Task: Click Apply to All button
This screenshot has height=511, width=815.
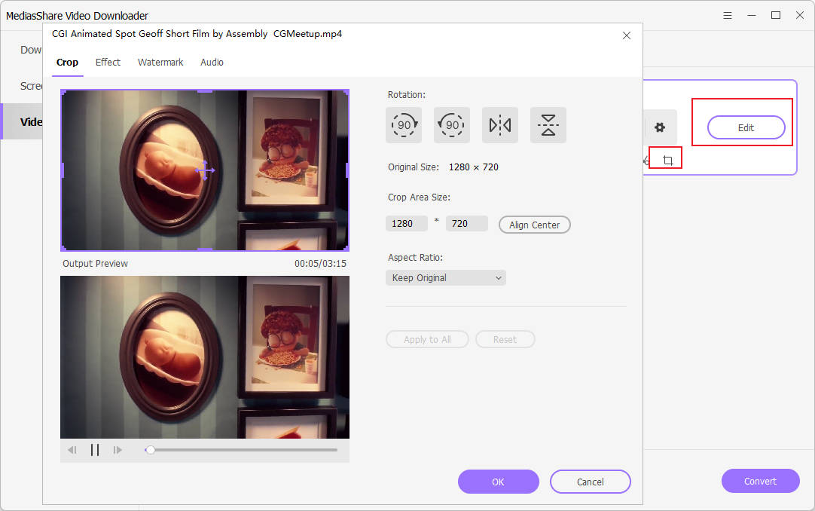Action: point(427,339)
